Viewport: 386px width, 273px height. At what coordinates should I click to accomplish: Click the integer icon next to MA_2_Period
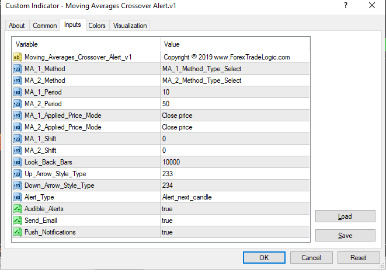coord(18,104)
